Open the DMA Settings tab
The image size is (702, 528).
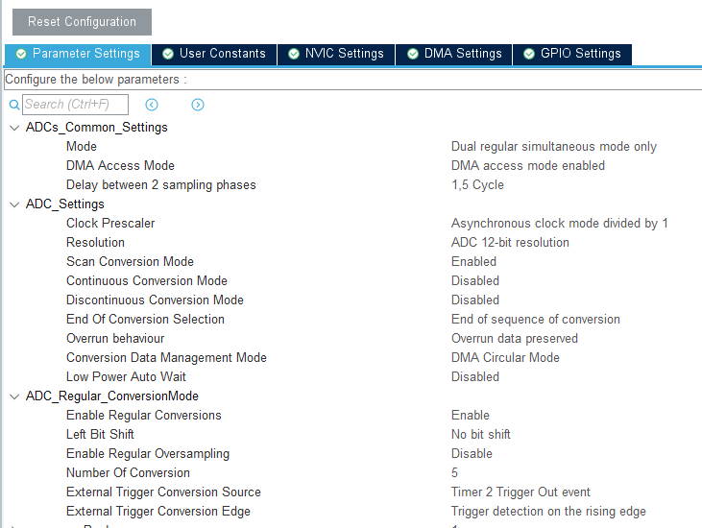pyautogui.click(x=462, y=54)
